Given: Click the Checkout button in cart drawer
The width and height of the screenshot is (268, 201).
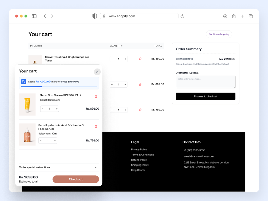Looking at the screenshot, I should 76,179.
